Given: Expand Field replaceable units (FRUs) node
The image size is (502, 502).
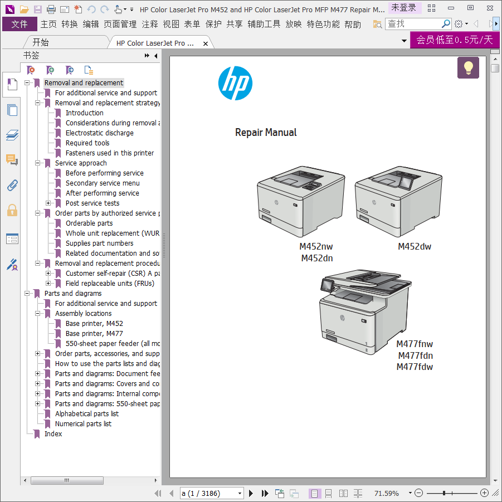Looking at the screenshot, I should [x=48, y=284].
